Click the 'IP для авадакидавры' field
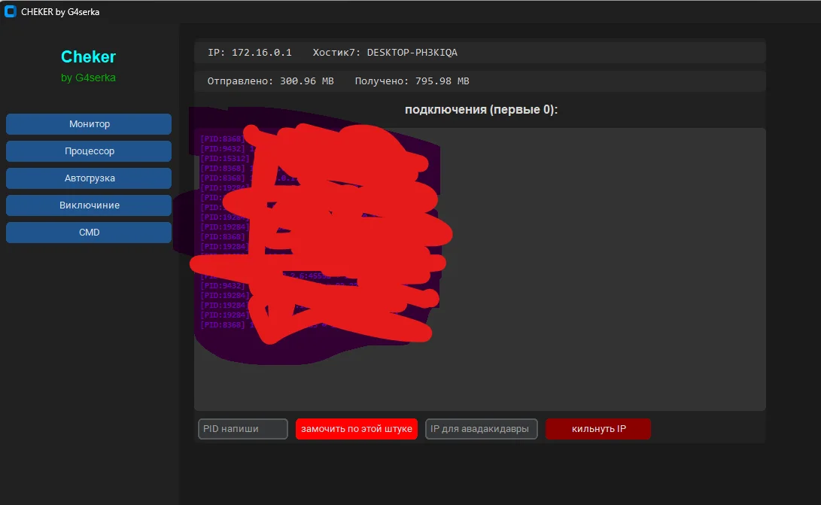This screenshot has width=821, height=505. (481, 429)
